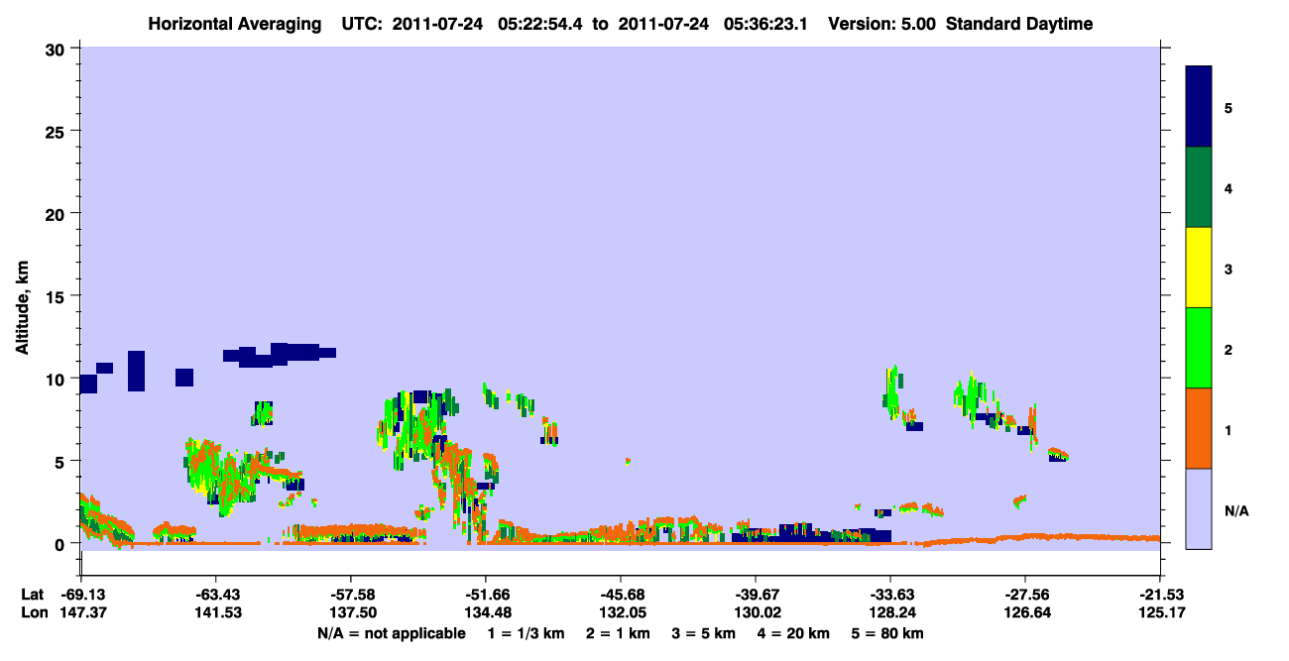This screenshot has height=661, width=1289.
Task: Click the dark green level 4 colorbar segment
Action: [1199, 187]
